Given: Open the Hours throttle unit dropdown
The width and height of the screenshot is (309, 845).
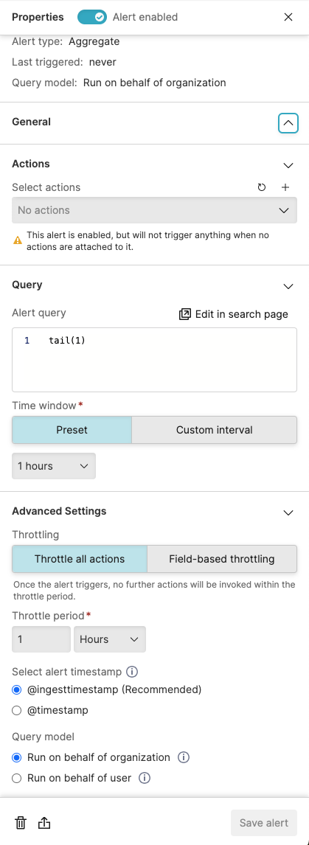Looking at the screenshot, I should pyautogui.click(x=110, y=639).
